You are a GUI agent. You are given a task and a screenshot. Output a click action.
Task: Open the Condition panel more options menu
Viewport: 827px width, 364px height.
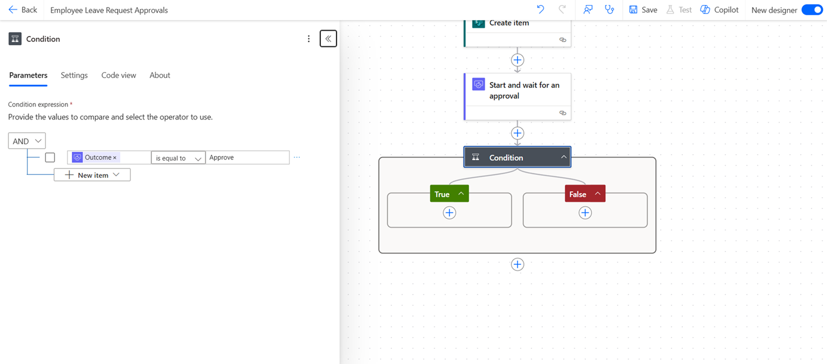click(x=309, y=39)
